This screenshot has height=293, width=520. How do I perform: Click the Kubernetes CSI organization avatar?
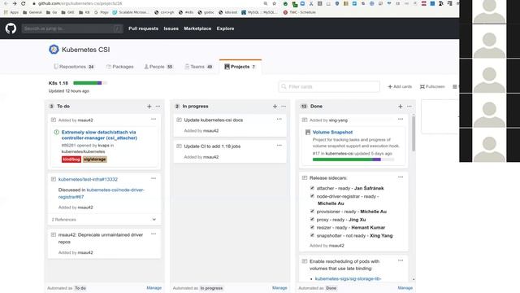(54, 50)
